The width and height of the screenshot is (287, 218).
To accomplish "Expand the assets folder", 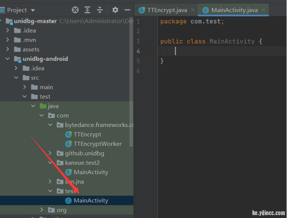I will 7,49.
